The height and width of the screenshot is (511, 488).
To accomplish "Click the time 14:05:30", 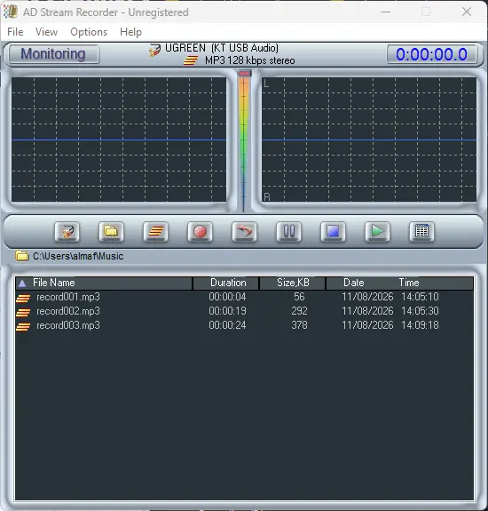I will point(420,311).
